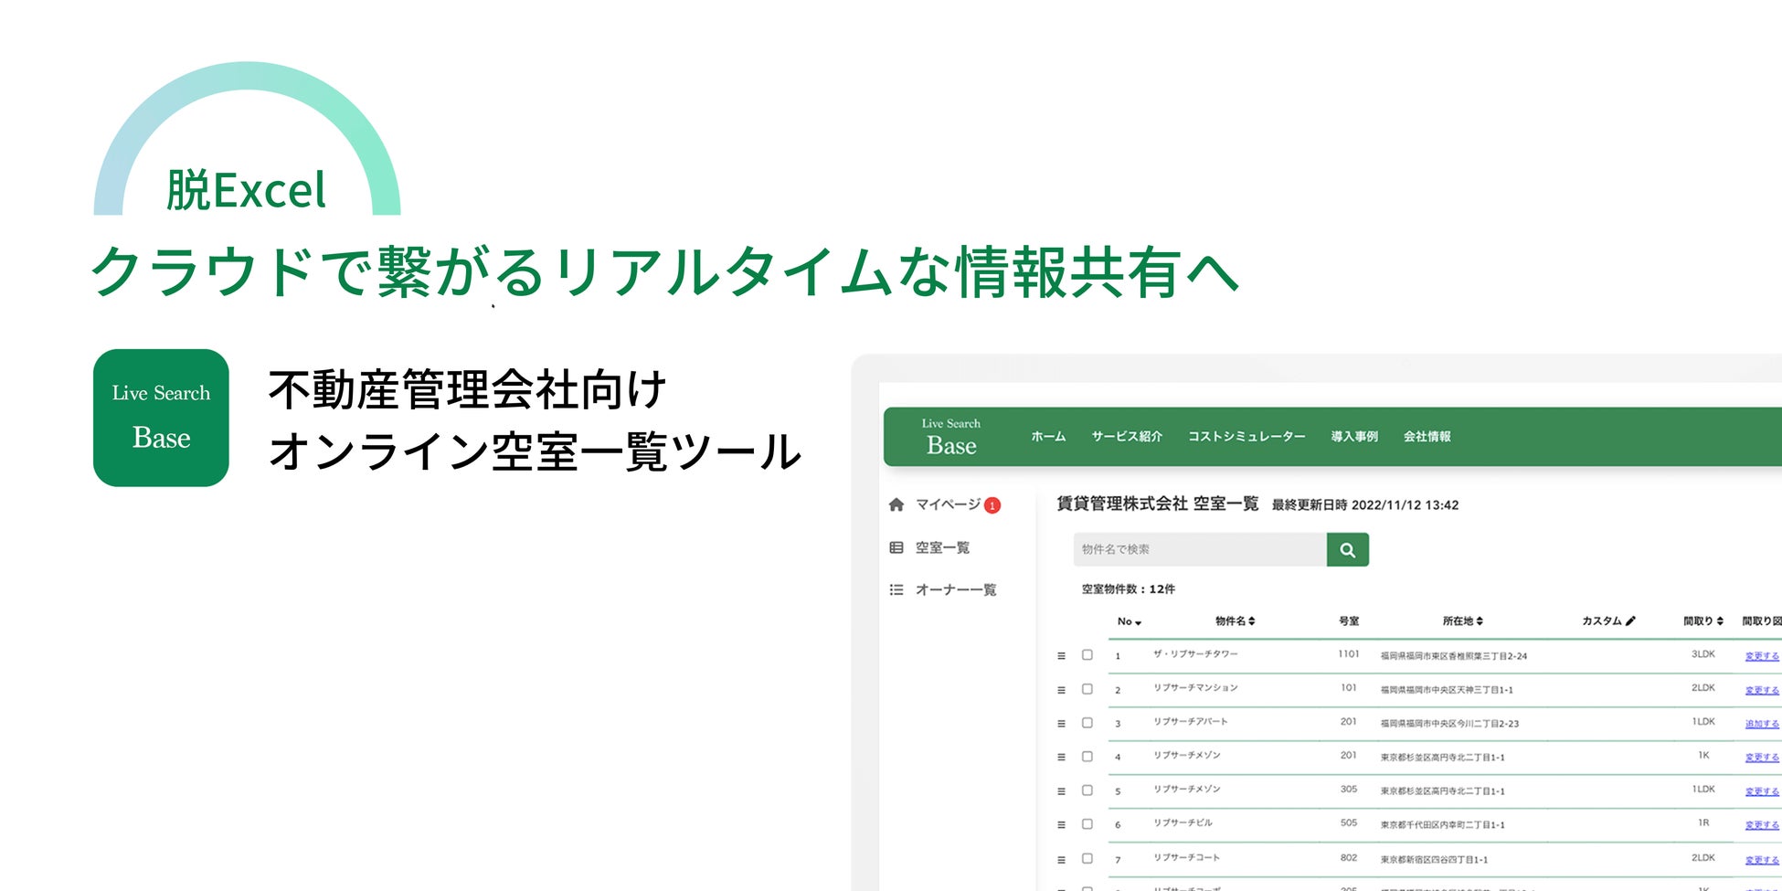
Task: Sort the table by 間取り column
Action: click(x=1703, y=621)
